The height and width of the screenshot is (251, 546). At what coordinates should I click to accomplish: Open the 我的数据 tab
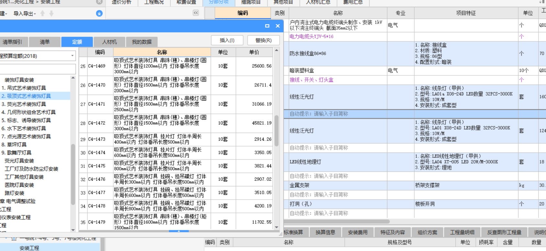pos(142,42)
